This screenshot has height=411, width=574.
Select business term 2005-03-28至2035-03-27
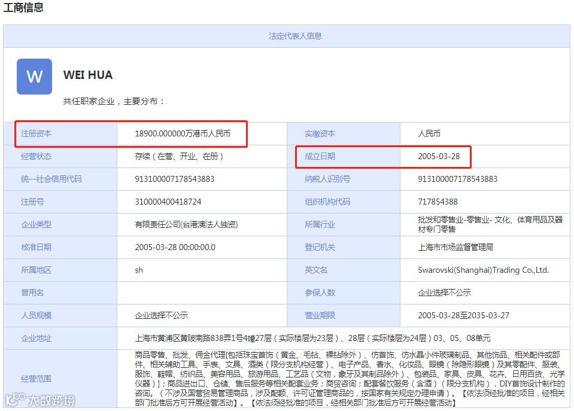pyautogui.click(x=463, y=315)
